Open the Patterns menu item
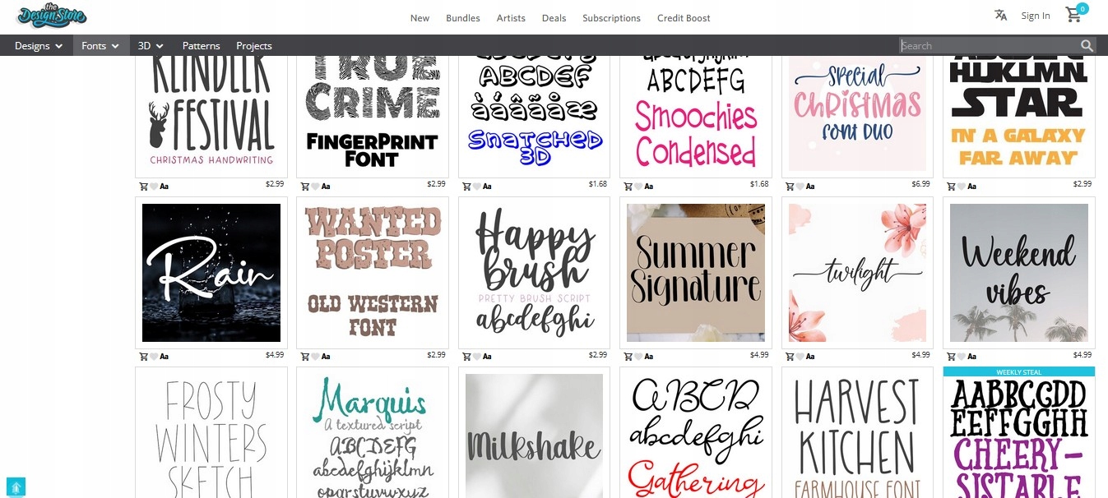The height and width of the screenshot is (498, 1108). point(202,46)
